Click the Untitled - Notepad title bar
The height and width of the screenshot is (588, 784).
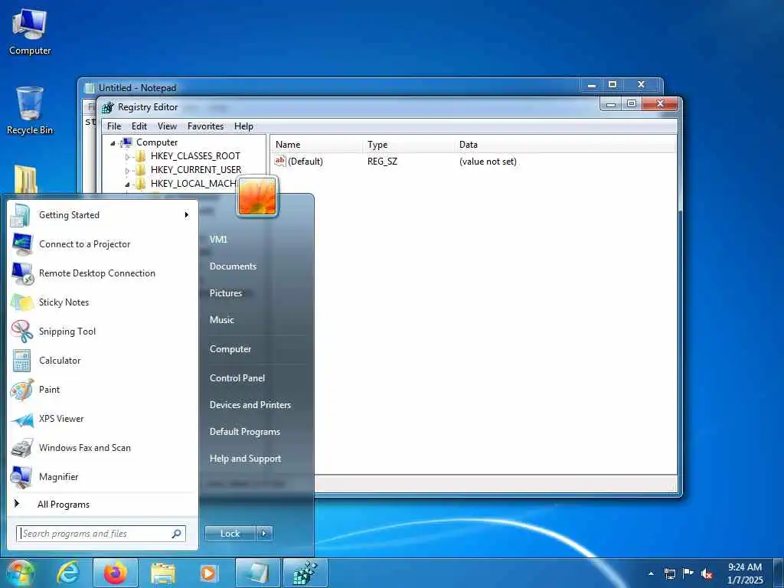point(330,87)
